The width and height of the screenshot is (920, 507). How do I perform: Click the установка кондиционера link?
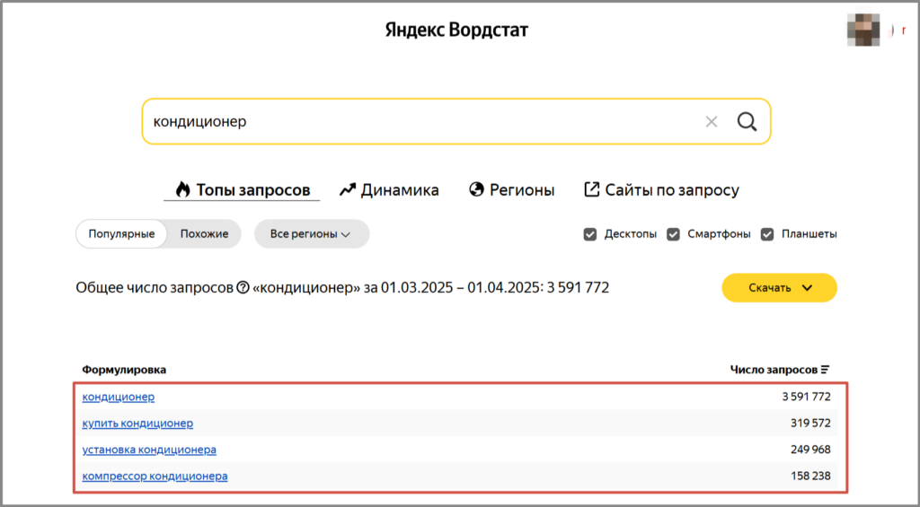pyautogui.click(x=149, y=450)
